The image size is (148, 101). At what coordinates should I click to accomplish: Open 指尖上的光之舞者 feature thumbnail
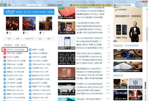(120, 95)
